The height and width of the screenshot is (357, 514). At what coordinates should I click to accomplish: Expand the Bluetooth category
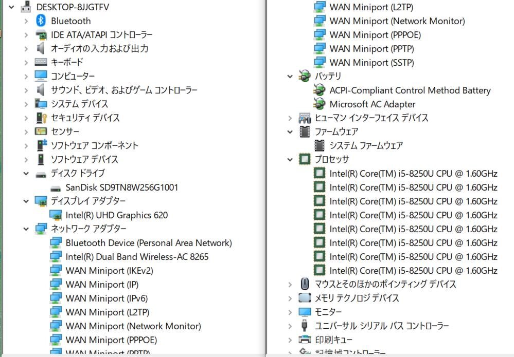tap(26, 21)
